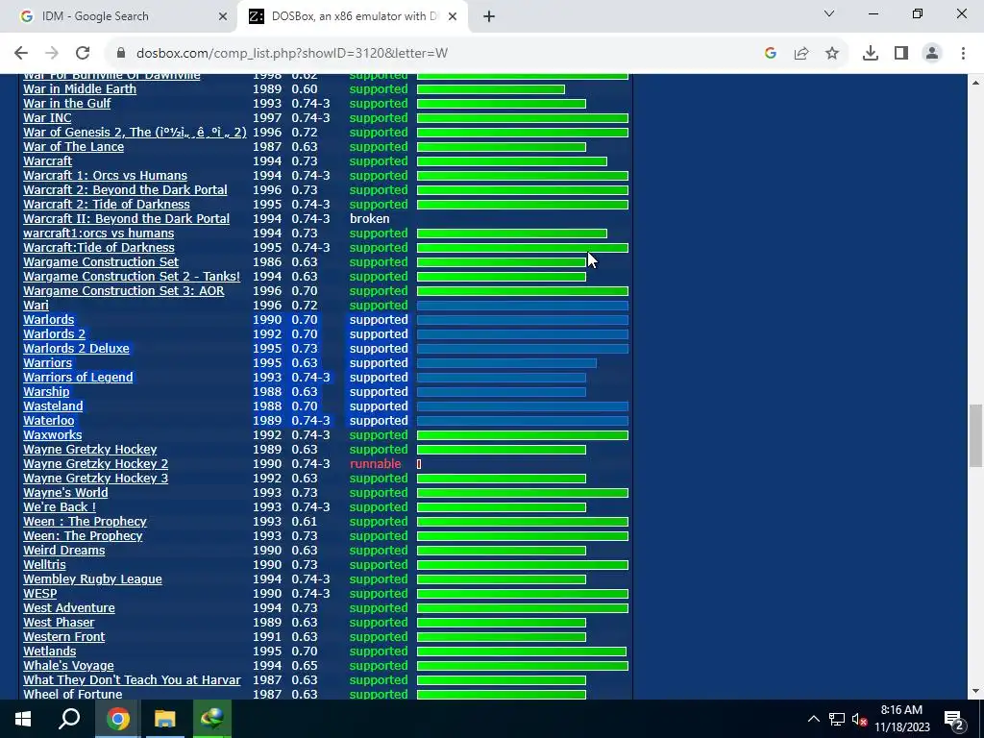The image size is (984, 738).
Task: Click the compatibility bar for War in Middle Earth
Action: [491, 89]
